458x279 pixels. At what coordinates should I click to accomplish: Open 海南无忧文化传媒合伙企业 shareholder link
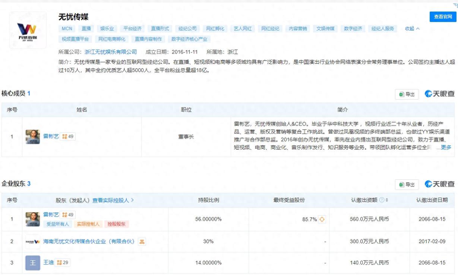(89, 242)
